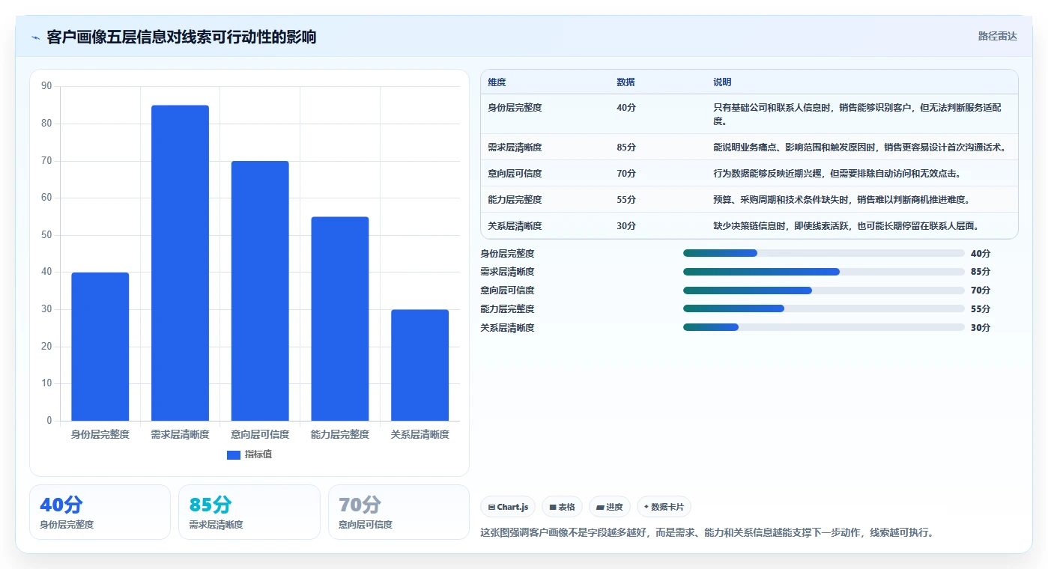Toggle the 指标值 legend label
The height and width of the screenshot is (569, 1048).
(258, 454)
